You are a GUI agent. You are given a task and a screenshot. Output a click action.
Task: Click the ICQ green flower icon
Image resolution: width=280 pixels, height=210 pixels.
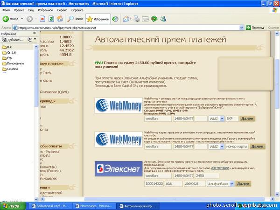click(154, 19)
